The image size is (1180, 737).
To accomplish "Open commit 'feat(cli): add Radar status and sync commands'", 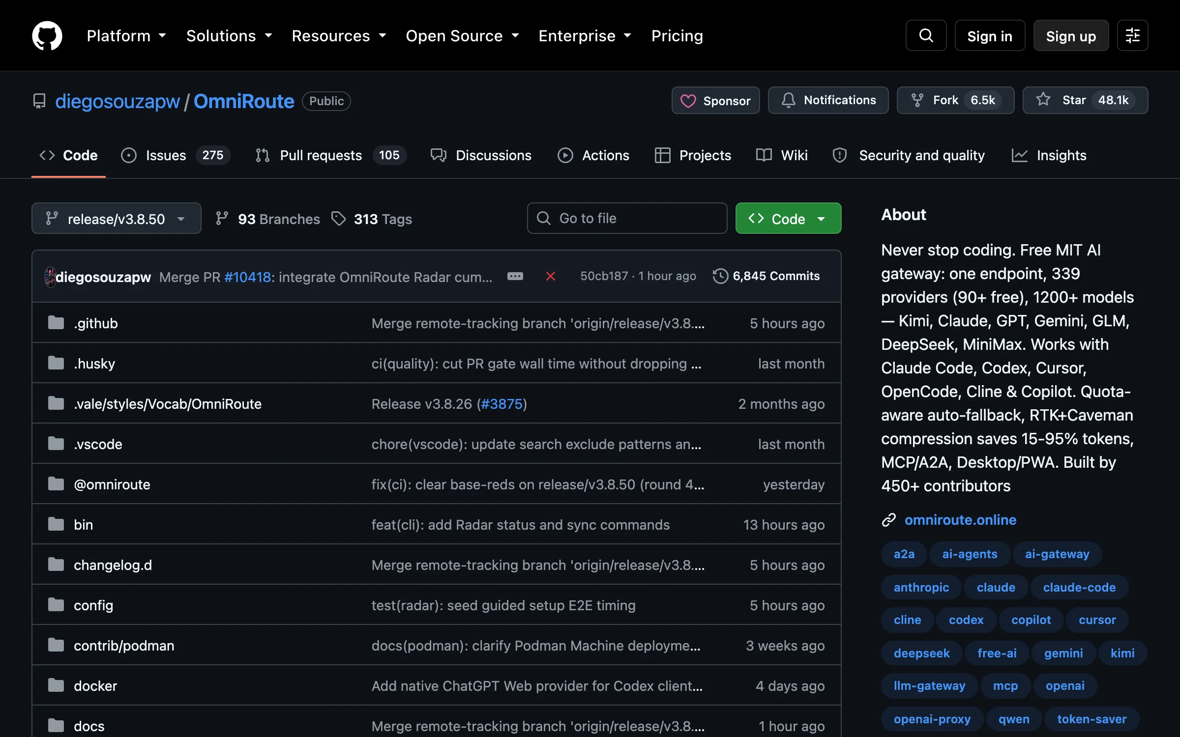I will [520, 525].
